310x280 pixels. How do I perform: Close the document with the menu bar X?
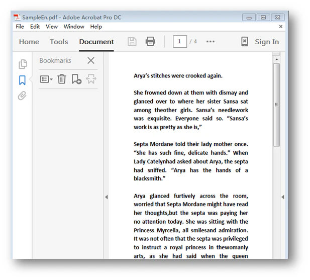pyautogui.click(x=281, y=27)
